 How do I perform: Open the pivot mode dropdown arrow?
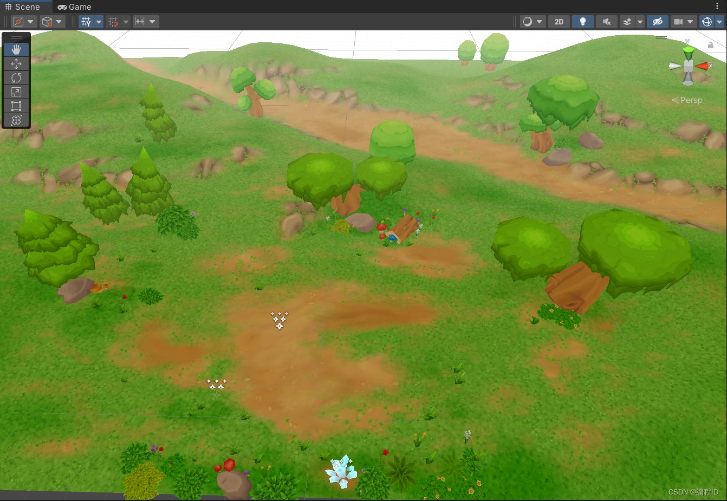30,22
